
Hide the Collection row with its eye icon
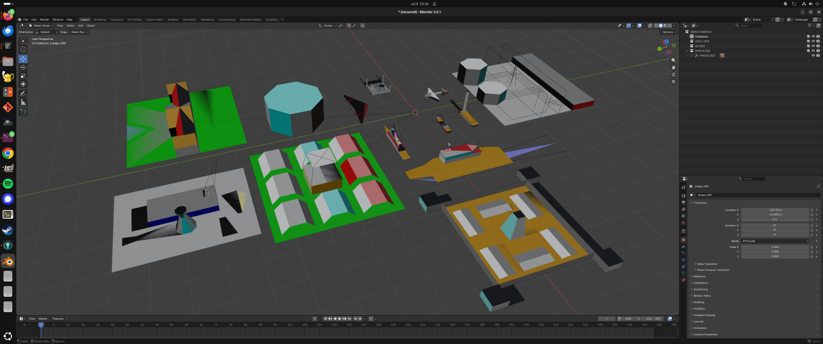pyautogui.click(x=813, y=37)
